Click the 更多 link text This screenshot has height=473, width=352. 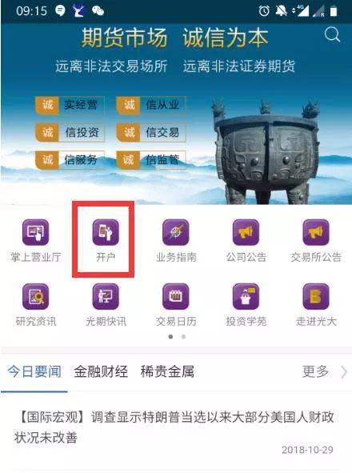click(315, 371)
